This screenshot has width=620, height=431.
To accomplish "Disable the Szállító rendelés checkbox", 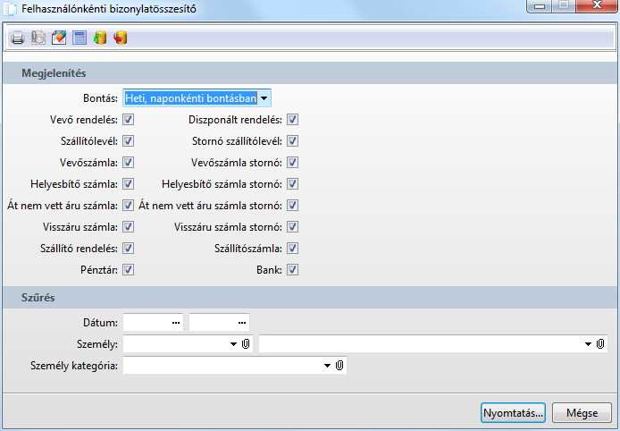I will pyautogui.click(x=128, y=249).
